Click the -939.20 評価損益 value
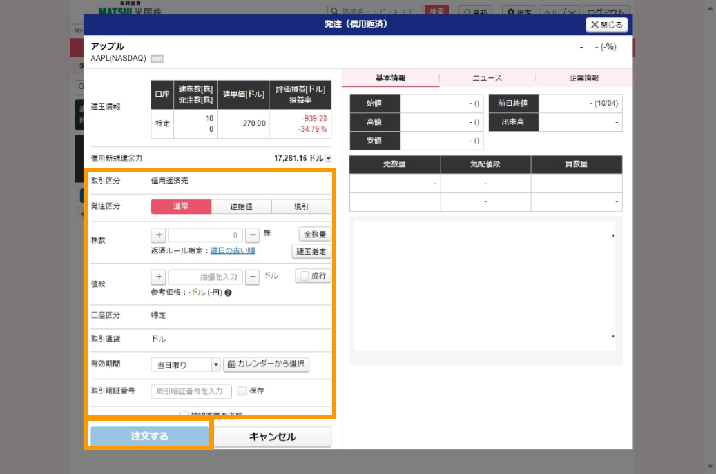 click(314, 119)
